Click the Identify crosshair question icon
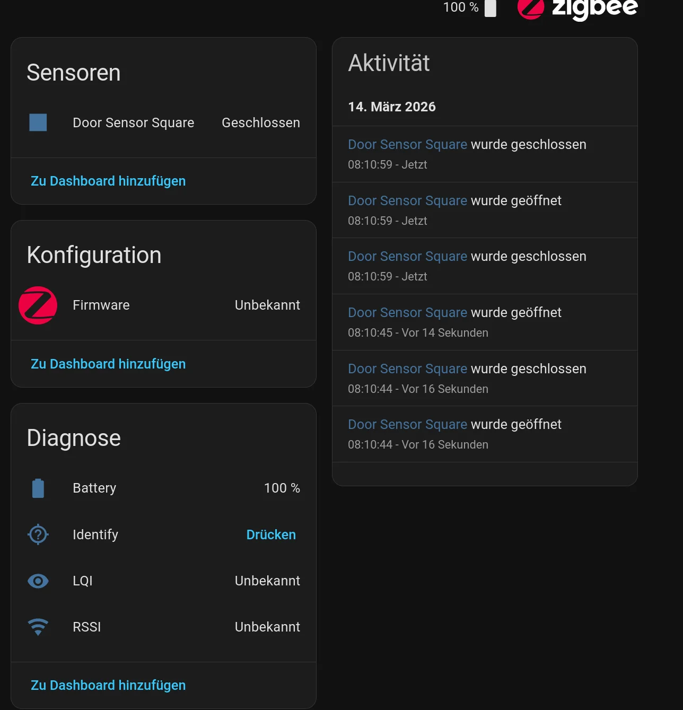 [x=38, y=534]
